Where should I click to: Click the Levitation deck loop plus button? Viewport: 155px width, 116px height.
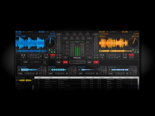click(x=119, y=56)
